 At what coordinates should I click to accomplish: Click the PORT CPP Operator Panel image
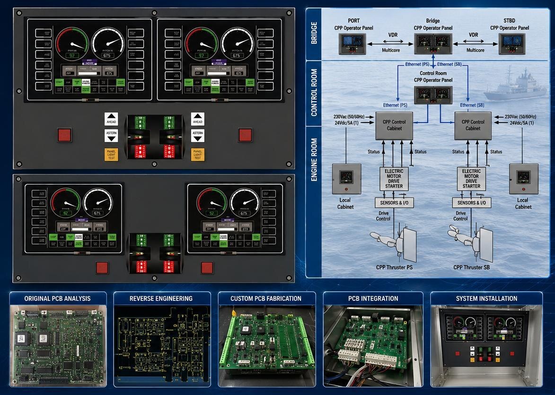[x=352, y=44]
